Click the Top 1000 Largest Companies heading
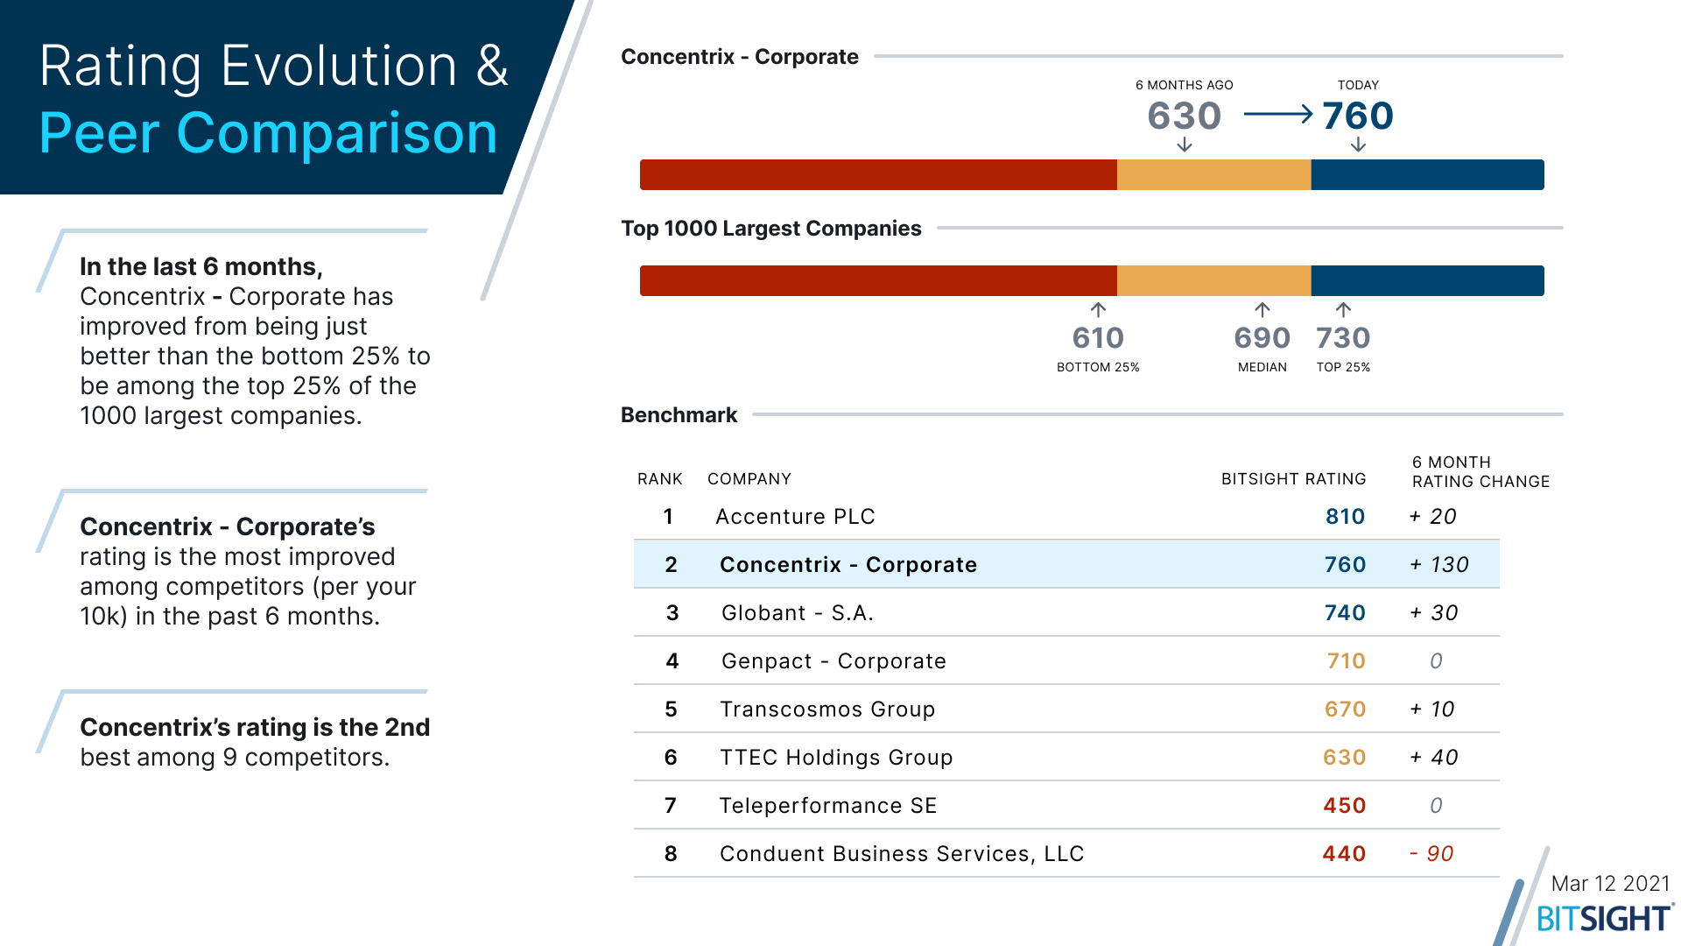The height and width of the screenshot is (946, 1681). tap(771, 229)
